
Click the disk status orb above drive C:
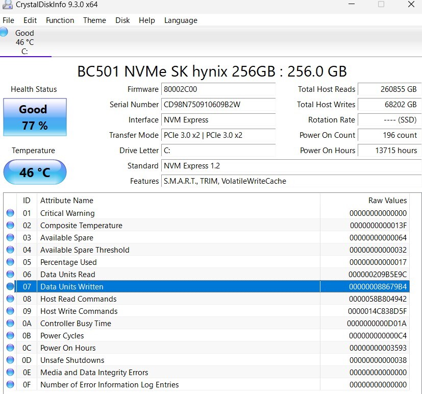point(4,32)
